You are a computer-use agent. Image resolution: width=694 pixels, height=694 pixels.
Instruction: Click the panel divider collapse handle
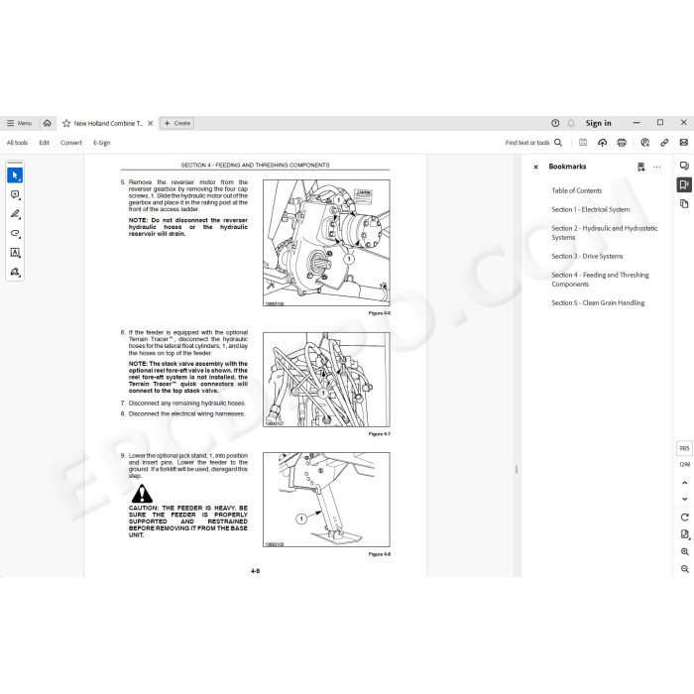(x=517, y=469)
